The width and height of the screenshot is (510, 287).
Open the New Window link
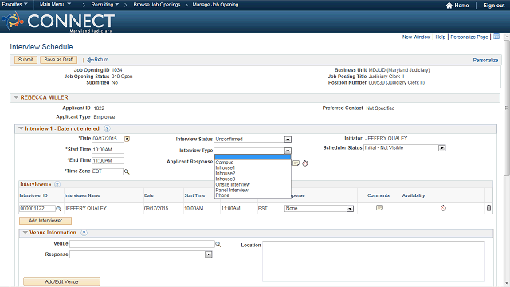pos(416,37)
